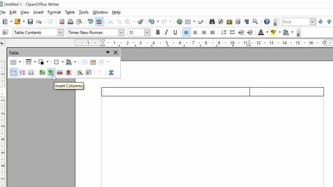
Task: Toggle Bold formatting
Action: [158, 32]
